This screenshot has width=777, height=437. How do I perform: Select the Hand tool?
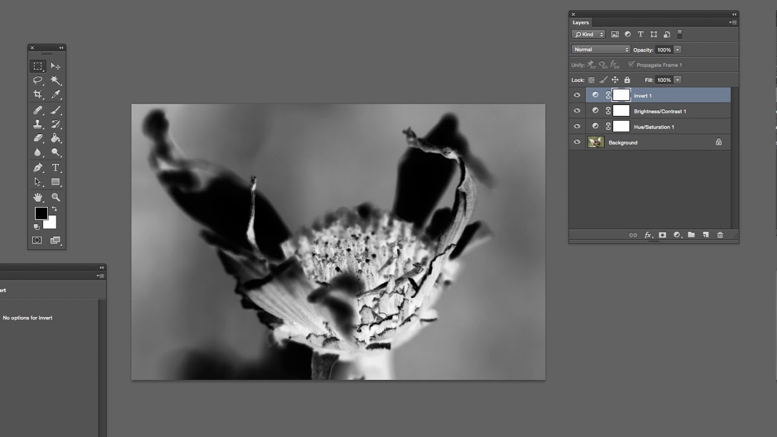pos(38,197)
